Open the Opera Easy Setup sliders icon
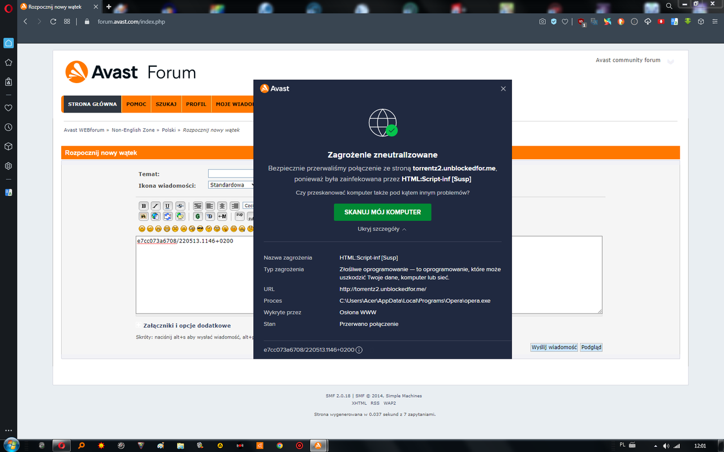Image resolution: width=724 pixels, height=452 pixels. pyautogui.click(x=714, y=21)
